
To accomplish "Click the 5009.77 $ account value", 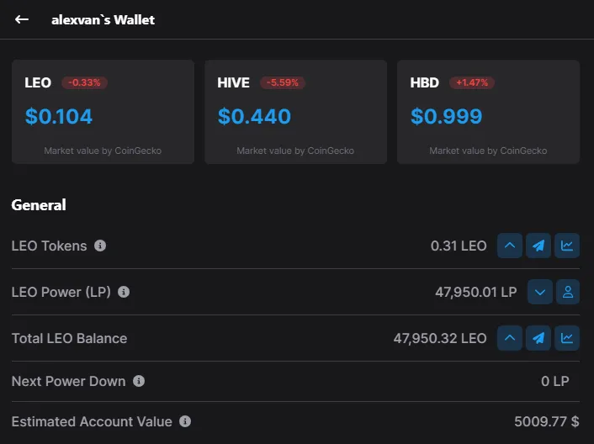I will [x=547, y=421].
